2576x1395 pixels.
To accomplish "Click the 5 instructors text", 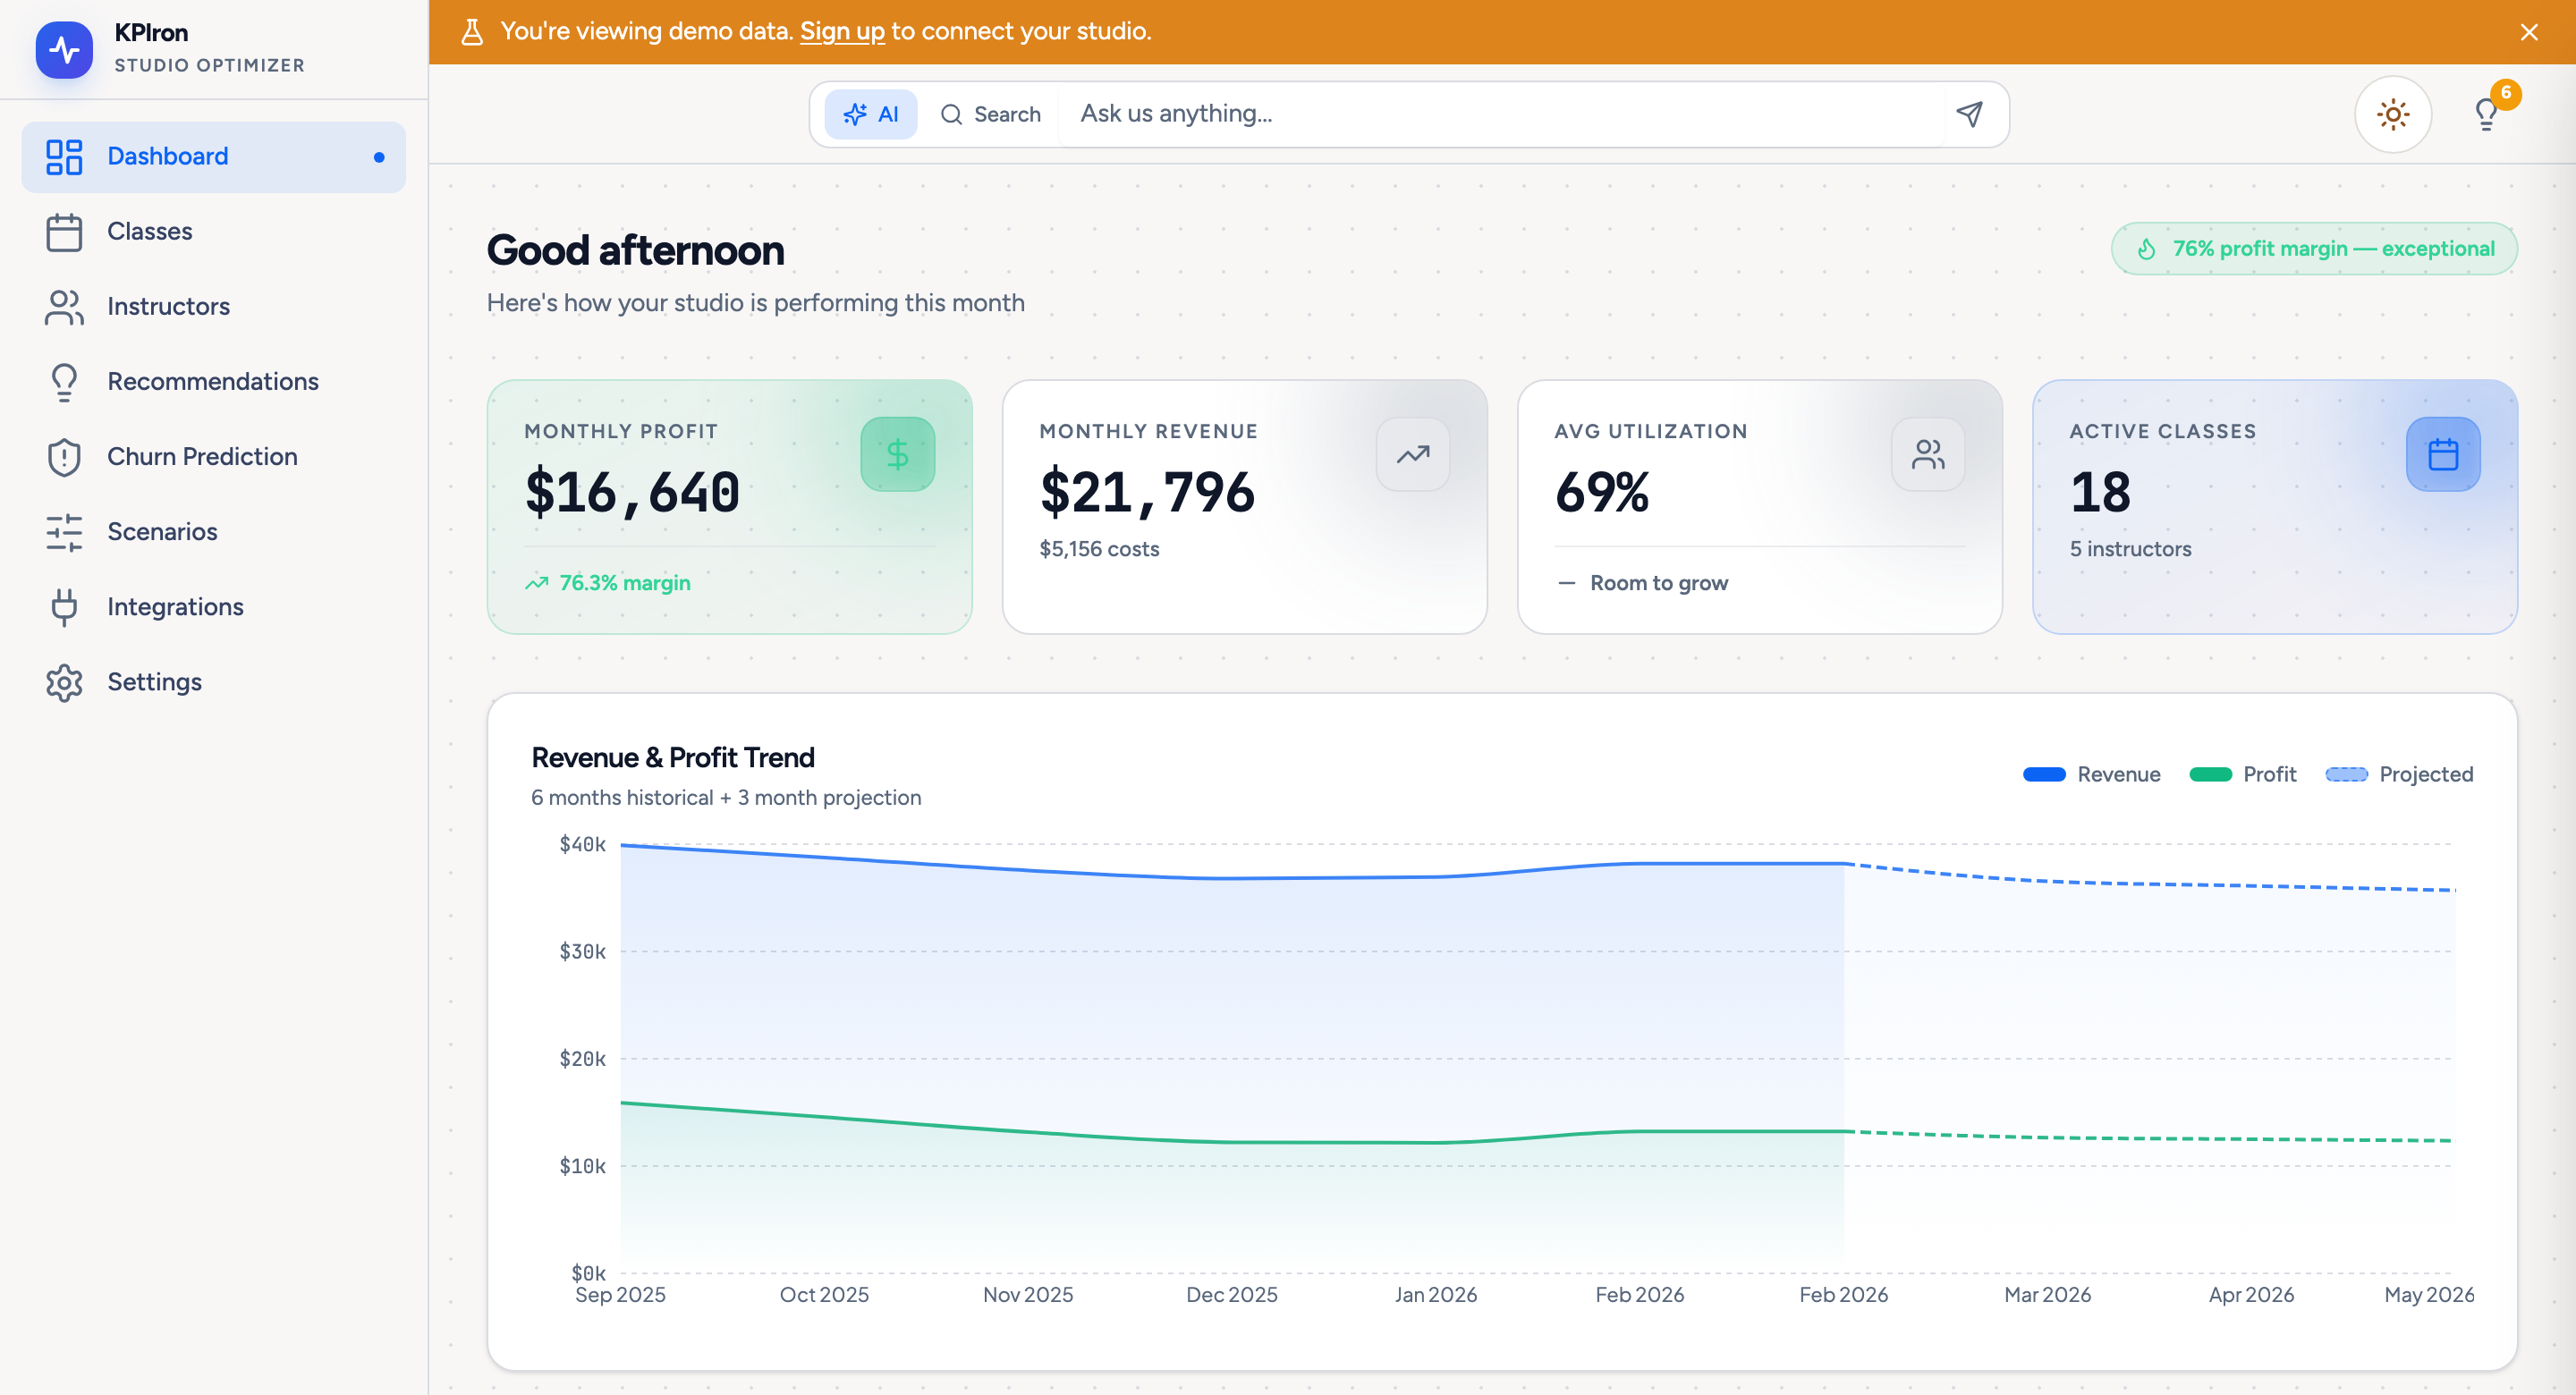I will pyautogui.click(x=2130, y=549).
